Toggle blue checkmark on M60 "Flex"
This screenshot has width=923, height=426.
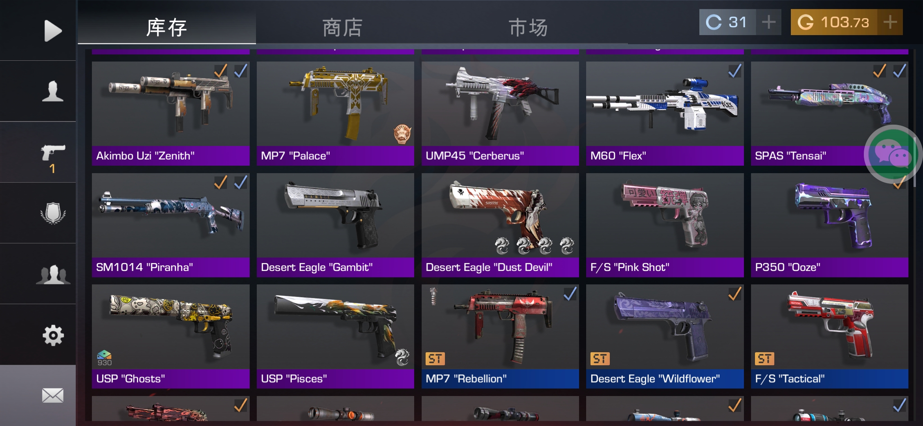(x=734, y=71)
